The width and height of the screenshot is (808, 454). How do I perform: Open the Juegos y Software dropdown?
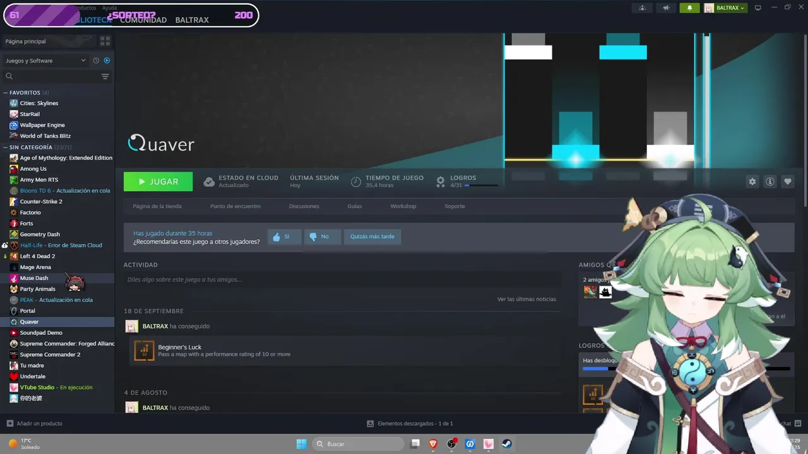(x=45, y=61)
